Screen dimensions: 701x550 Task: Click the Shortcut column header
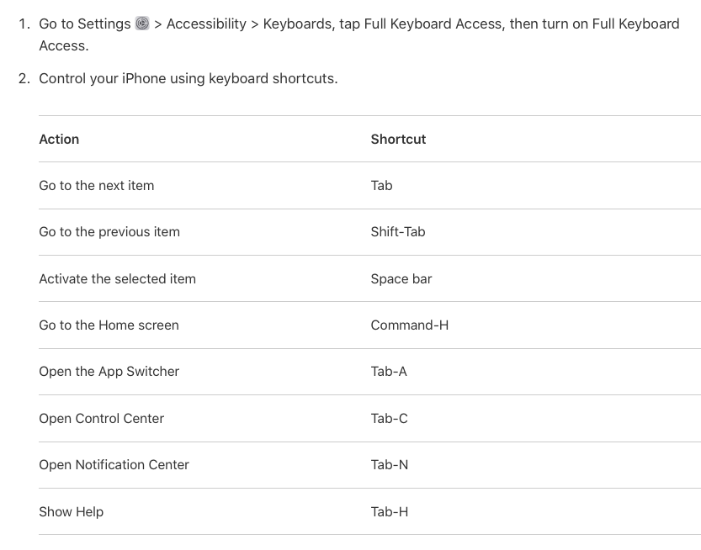point(398,139)
